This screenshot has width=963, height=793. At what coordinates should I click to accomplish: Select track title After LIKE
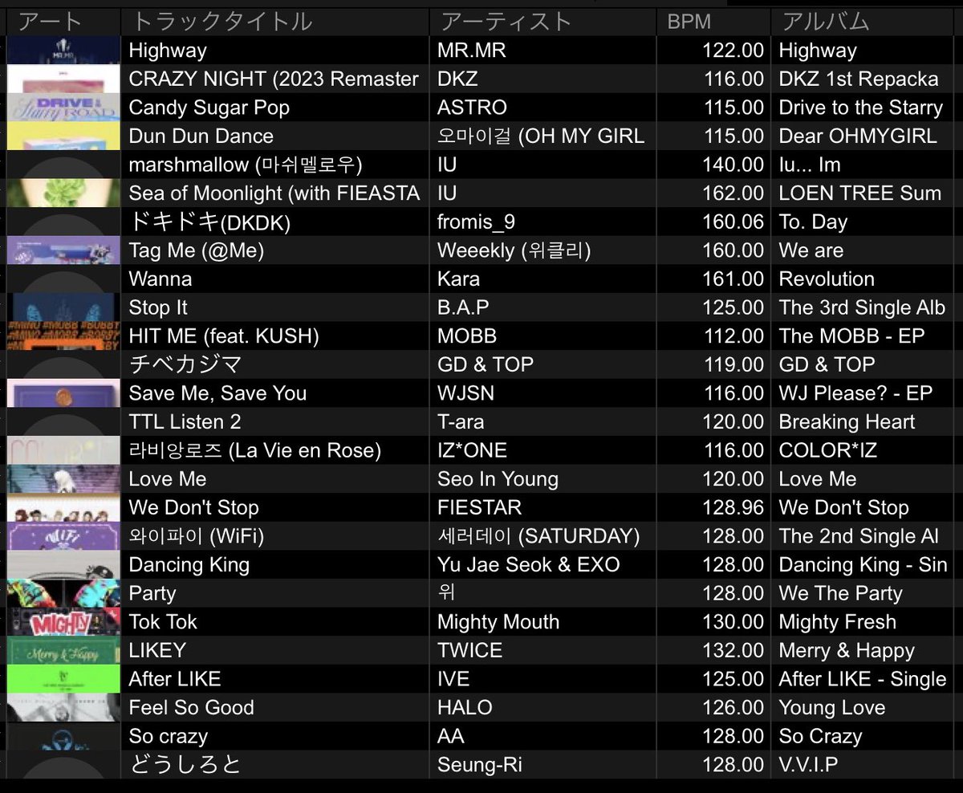click(175, 679)
